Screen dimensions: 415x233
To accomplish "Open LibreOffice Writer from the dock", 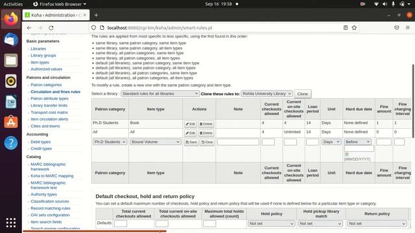I will [x=11, y=102].
